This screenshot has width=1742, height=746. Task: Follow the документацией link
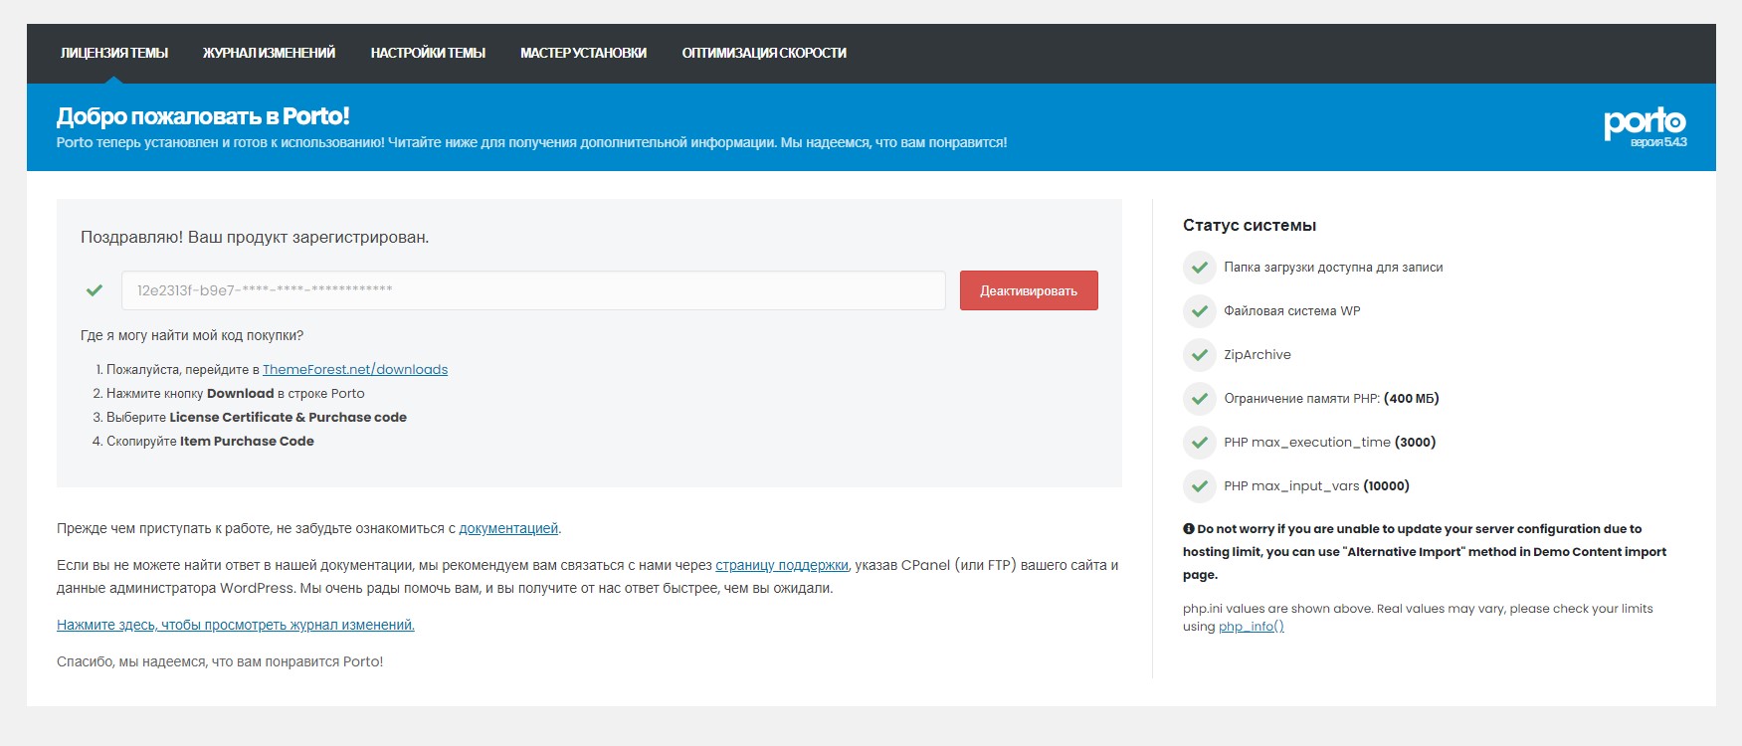click(508, 529)
